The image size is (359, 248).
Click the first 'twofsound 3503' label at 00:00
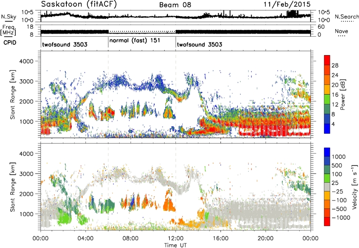[65, 44]
